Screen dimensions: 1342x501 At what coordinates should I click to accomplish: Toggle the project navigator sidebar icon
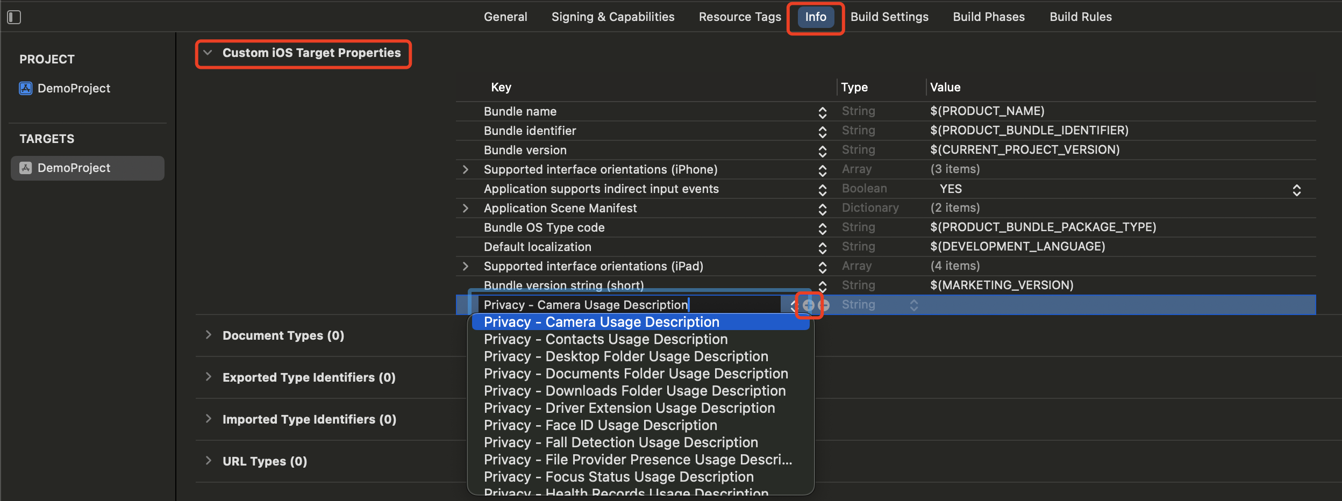point(14,17)
